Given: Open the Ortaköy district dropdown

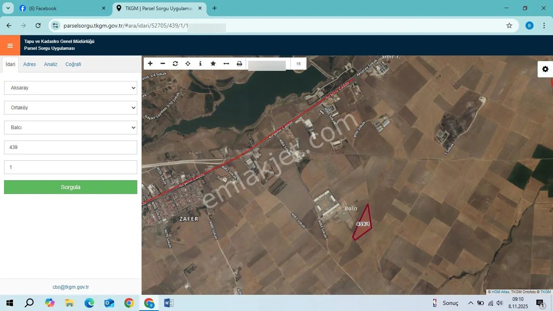Looking at the screenshot, I should click(70, 108).
